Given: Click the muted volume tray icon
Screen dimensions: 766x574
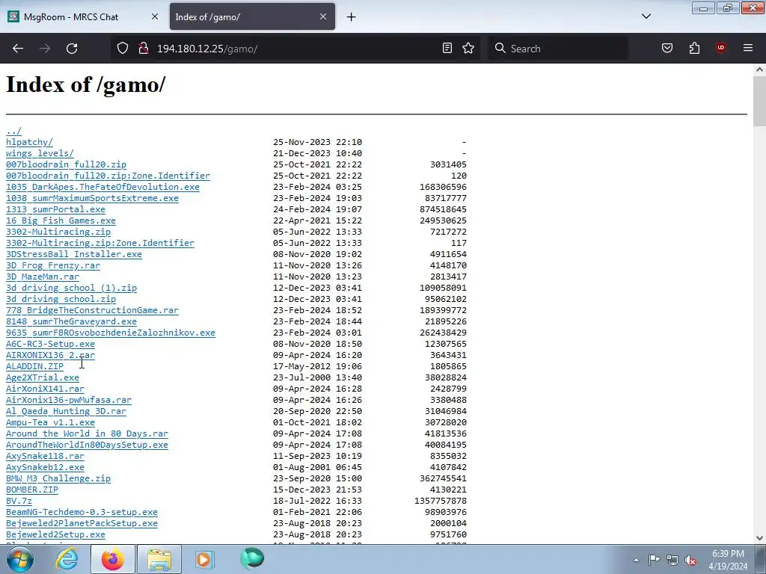Looking at the screenshot, I should click(690, 560).
